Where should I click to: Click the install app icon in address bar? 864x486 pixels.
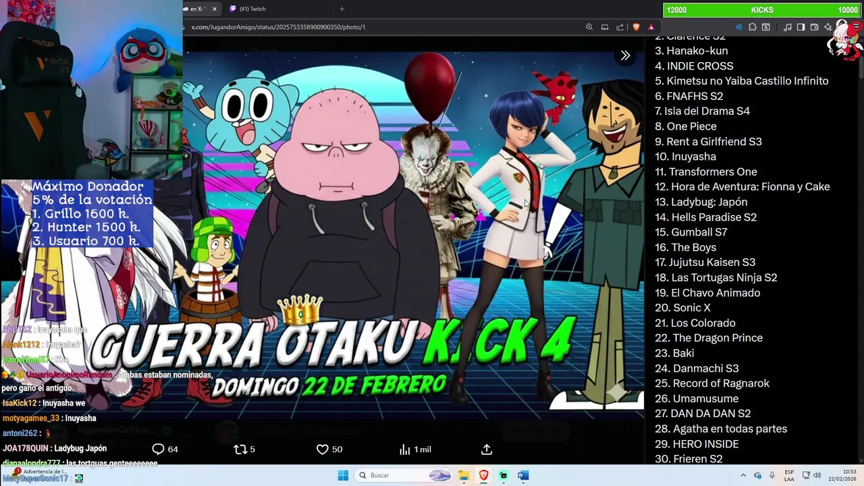click(x=605, y=27)
